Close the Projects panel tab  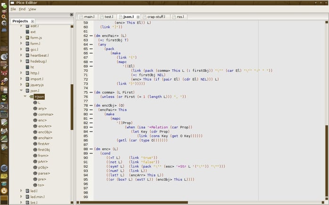33,21
